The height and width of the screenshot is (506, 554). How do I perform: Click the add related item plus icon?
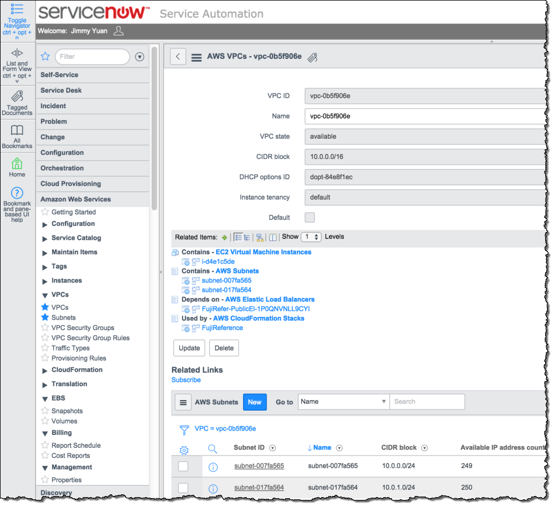pyautogui.click(x=224, y=237)
